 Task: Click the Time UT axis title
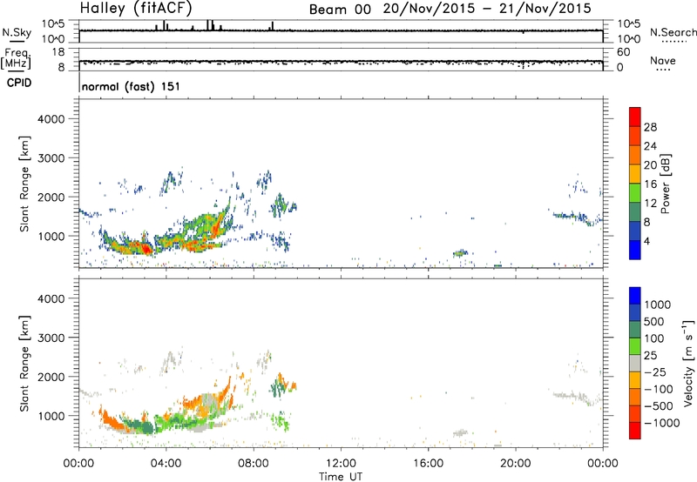pyautogui.click(x=341, y=477)
